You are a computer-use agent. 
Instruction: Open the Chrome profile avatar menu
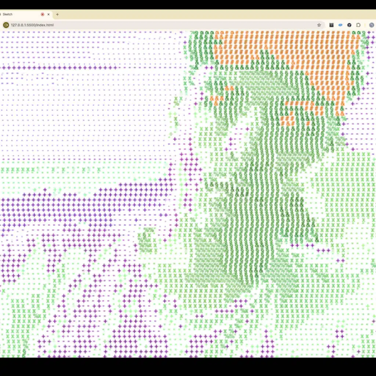[x=371, y=25]
